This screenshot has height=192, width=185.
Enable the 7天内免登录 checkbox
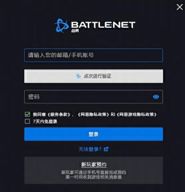coord(27,121)
